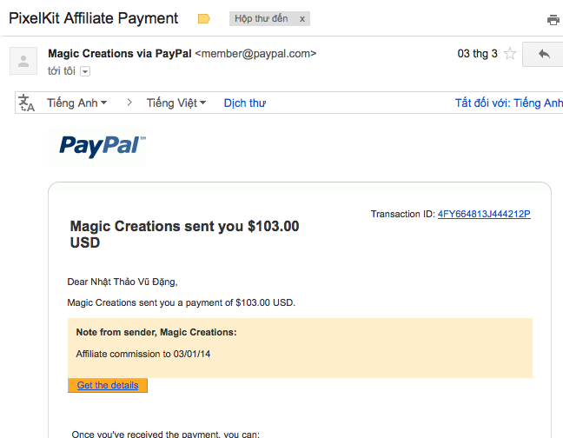Expand the recipient details arrow
The image size is (563, 438).
pos(85,70)
